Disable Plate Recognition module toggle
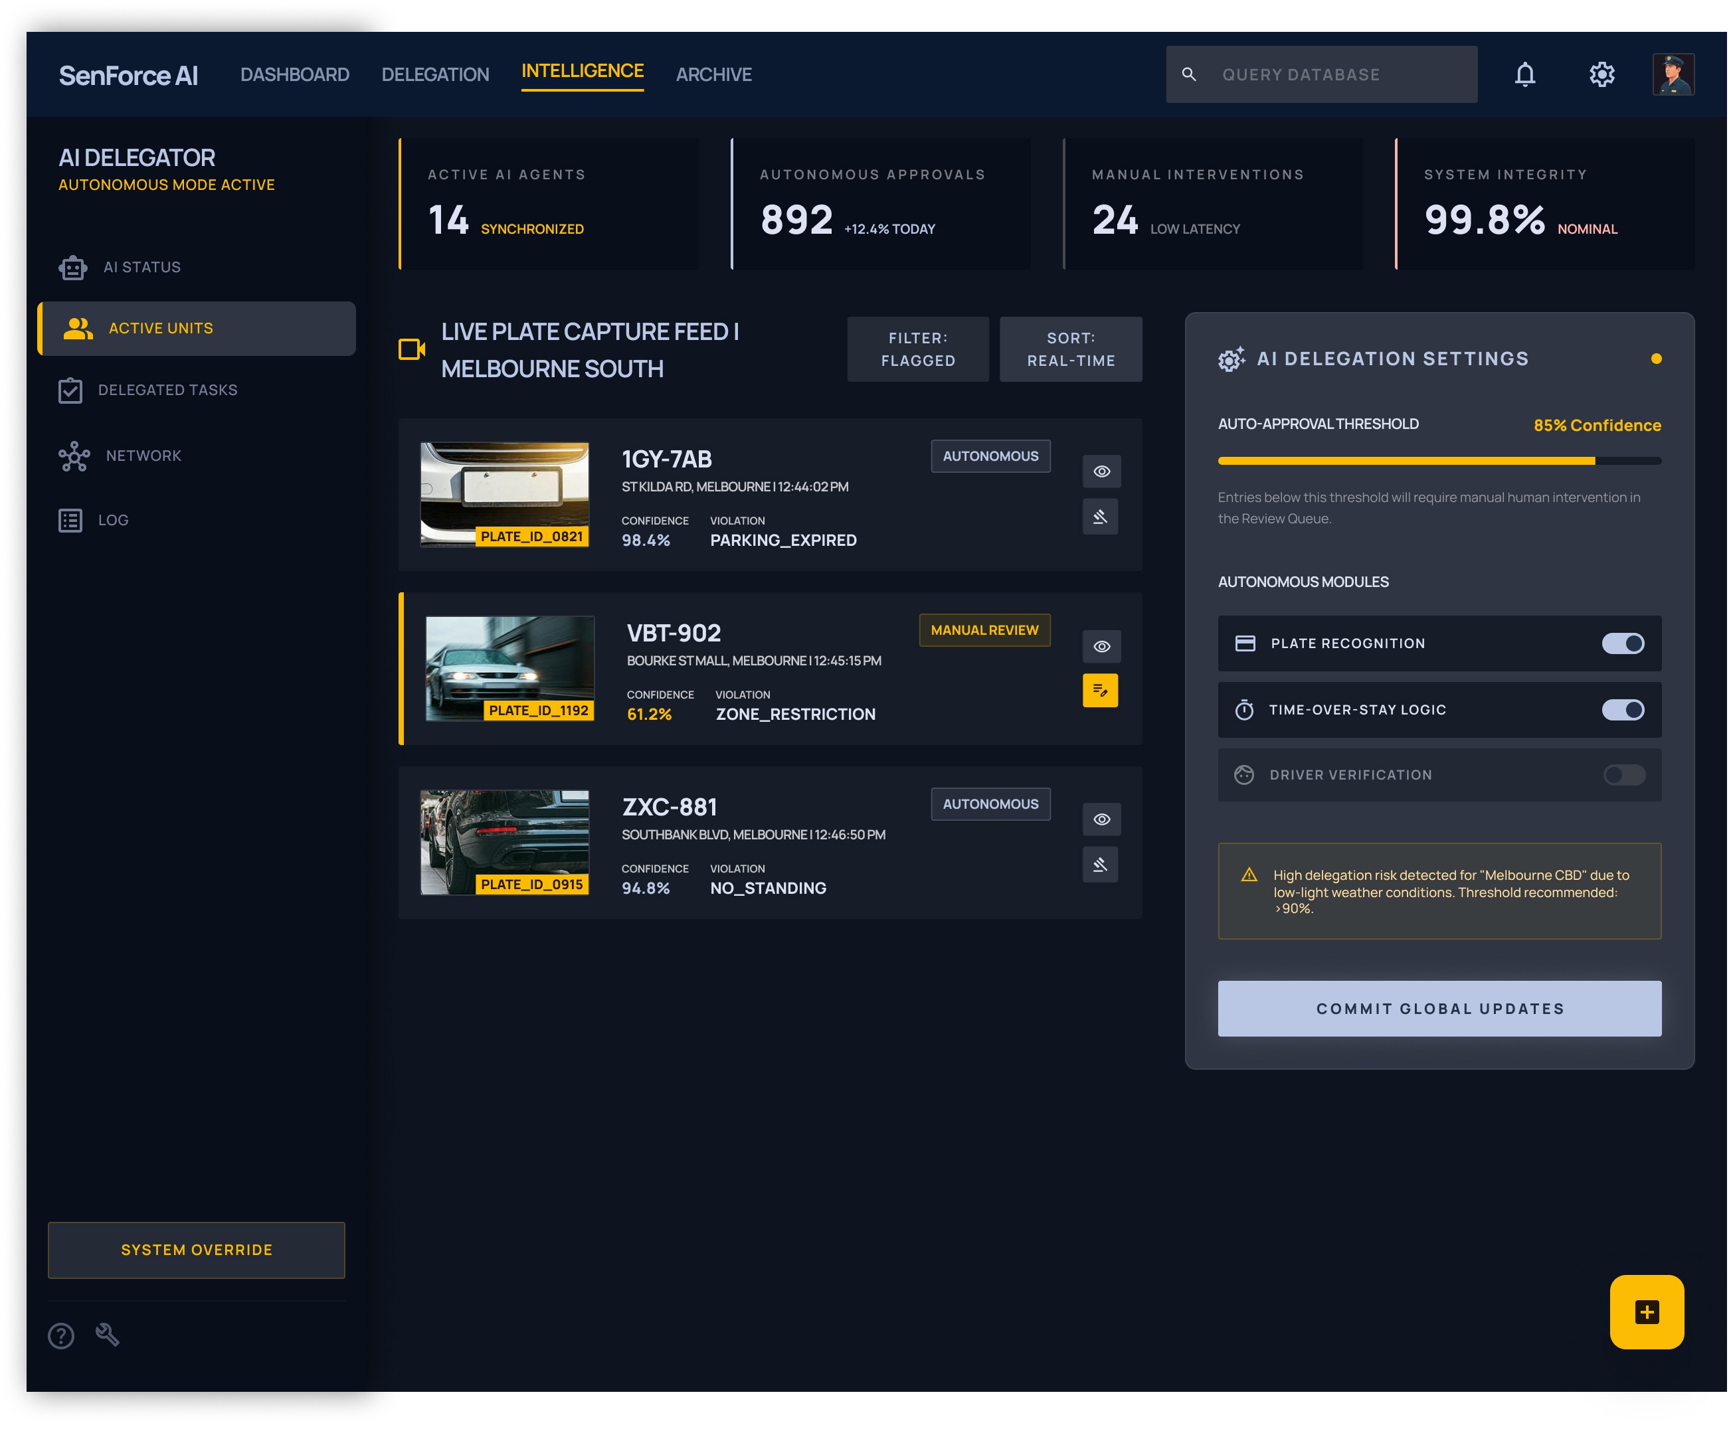Viewport: 1735px width, 1433px height. tap(1622, 643)
